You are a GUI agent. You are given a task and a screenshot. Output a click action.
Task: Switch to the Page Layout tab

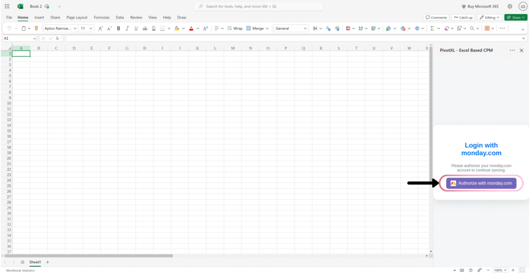[77, 17]
